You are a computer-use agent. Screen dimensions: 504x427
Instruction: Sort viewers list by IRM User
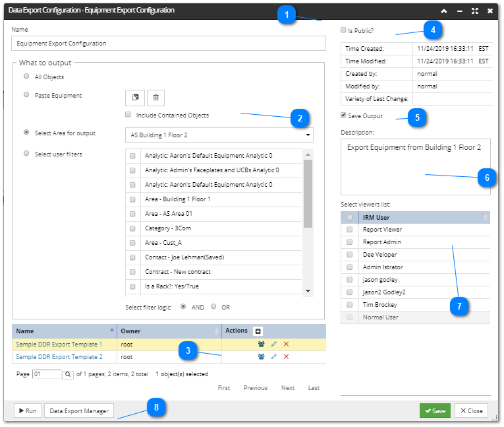(x=424, y=218)
